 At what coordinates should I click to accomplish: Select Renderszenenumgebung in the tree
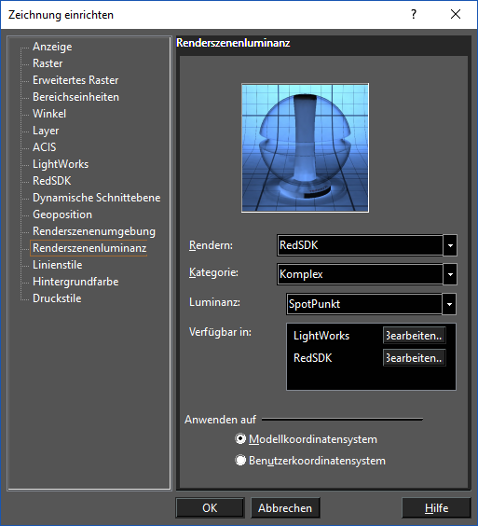(x=94, y=231)
